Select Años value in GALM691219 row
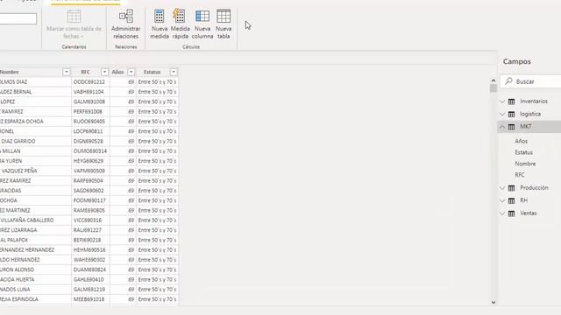Viewport: 561px width, 315px height. 123,290
